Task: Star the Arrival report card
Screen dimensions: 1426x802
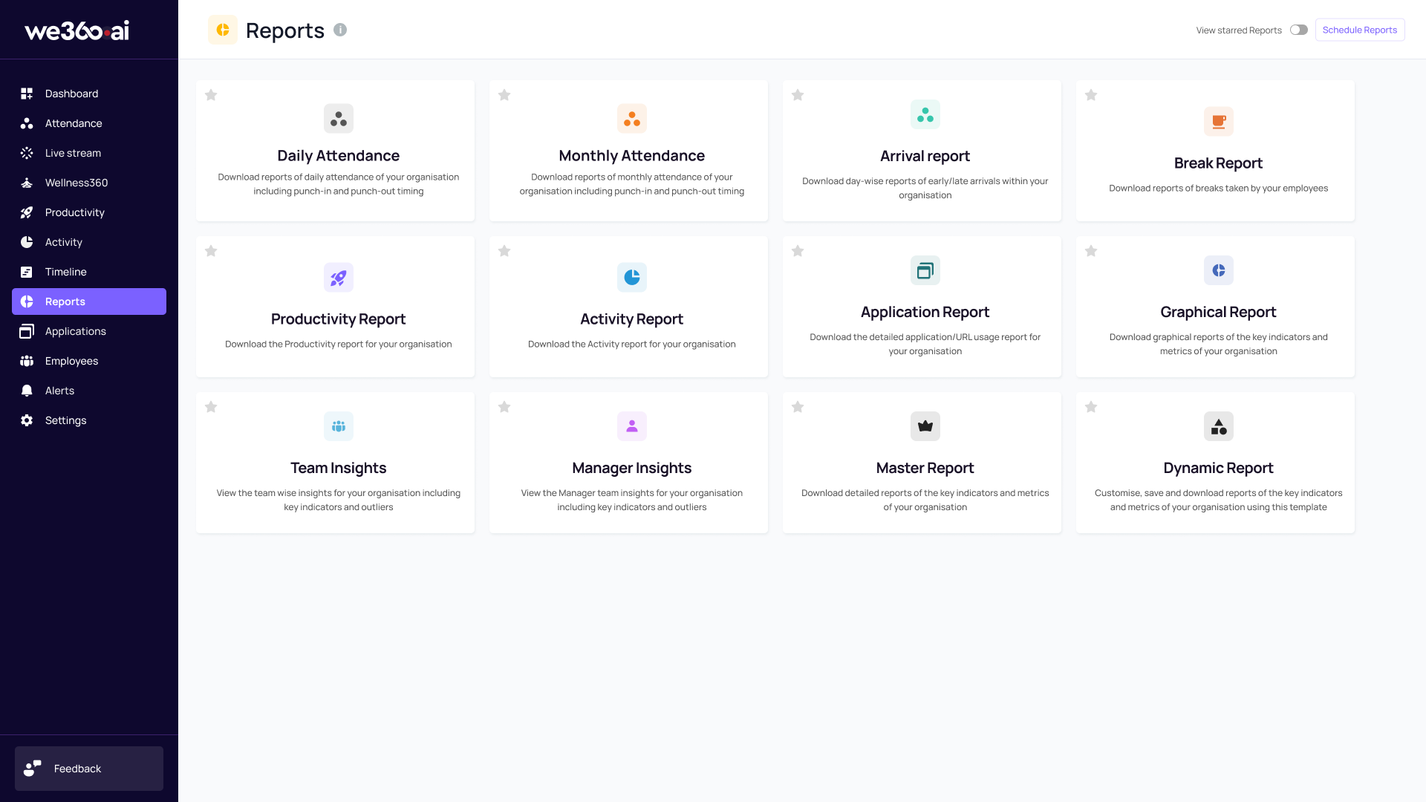Action: (798, 95)
